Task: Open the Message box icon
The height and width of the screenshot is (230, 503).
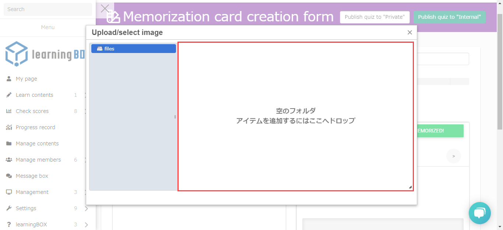Action: pyautogui.click(x=9, y=176)
